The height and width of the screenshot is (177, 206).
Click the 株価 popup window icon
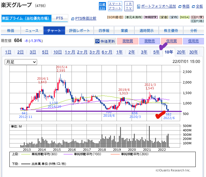pyautogui.click(x=180, y=6)
